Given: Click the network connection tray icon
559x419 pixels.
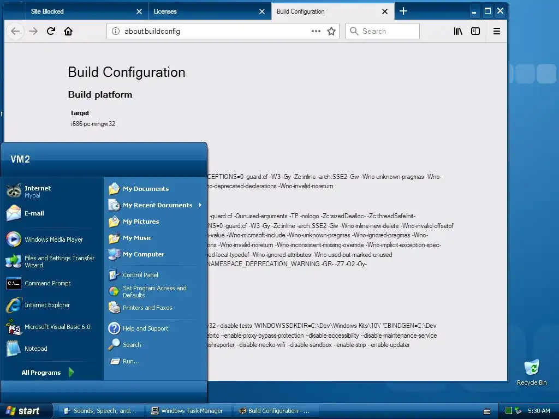Looking at the screenshot, I should point(519,411).
